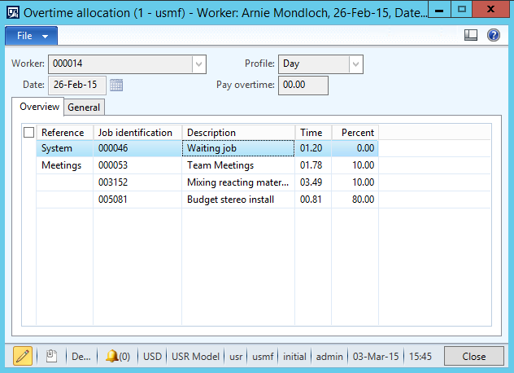The width and height of the screenshot is (514, 373).
Task: Click the document handling icon in status bar
Action: [x=50, y=356]
